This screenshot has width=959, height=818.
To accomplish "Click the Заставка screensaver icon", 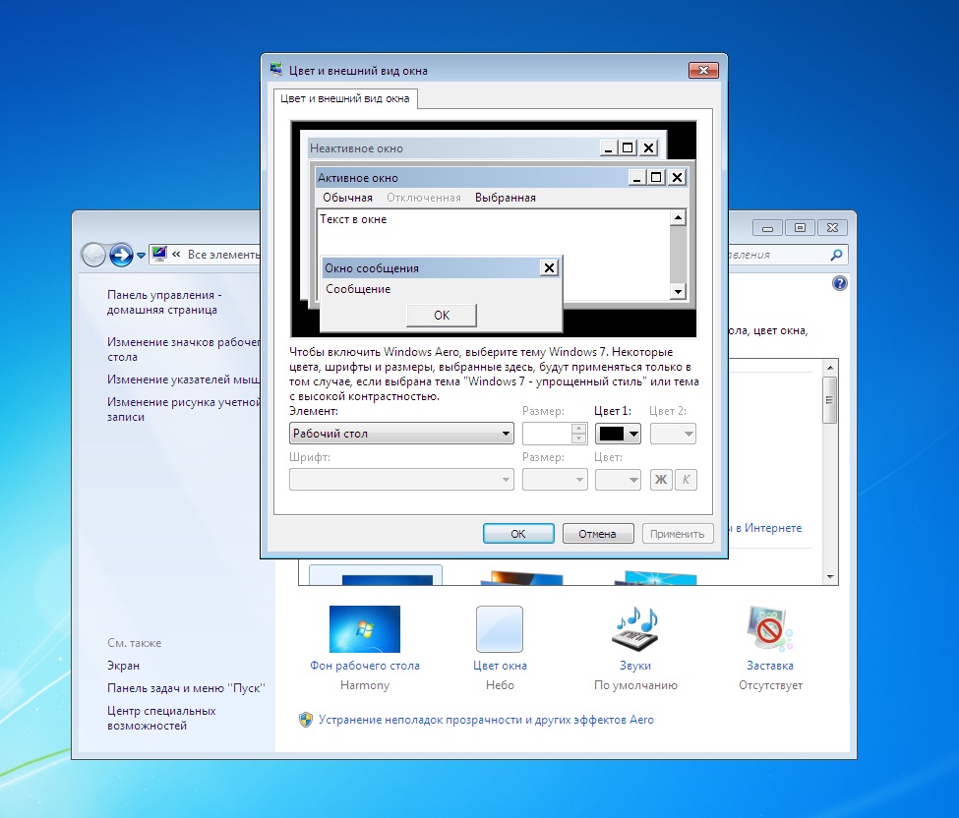I will click(x=770, y=630).
